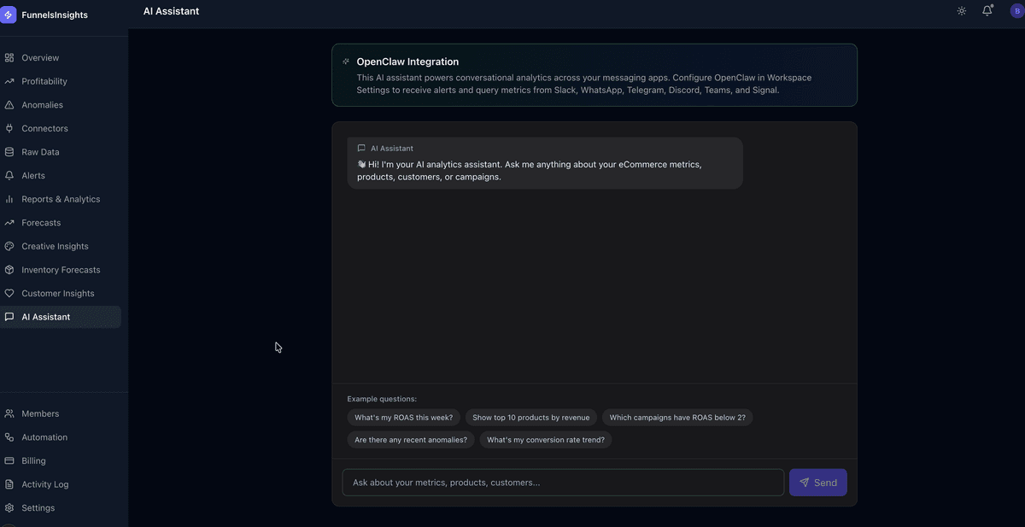This screenshot has height=527, width=1025.
Task: Open the Settings gear icon
Action: point(9,507)
